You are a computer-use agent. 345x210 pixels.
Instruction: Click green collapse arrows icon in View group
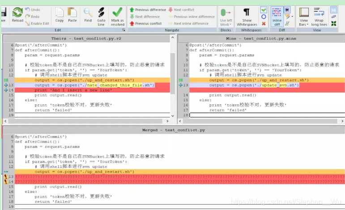tap(333, 23)
